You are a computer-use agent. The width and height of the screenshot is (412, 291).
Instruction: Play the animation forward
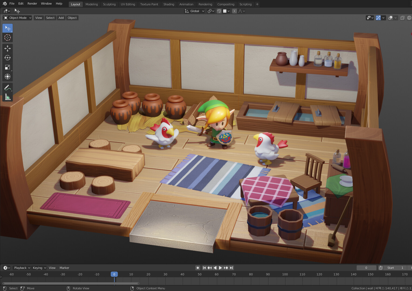[x=220, y=268]
